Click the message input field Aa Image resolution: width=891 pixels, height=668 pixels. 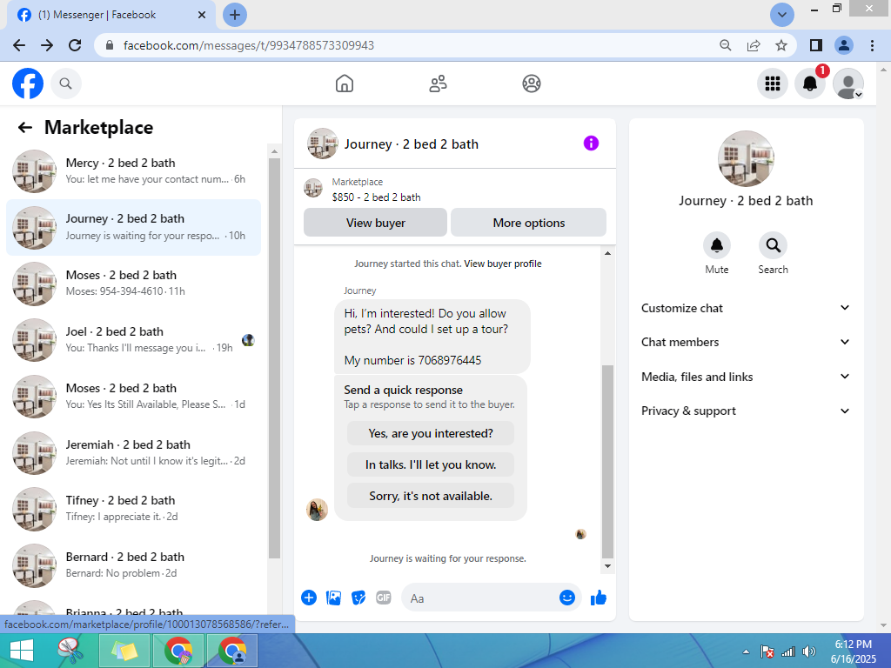pyautogui.click(x=480, y=598)
